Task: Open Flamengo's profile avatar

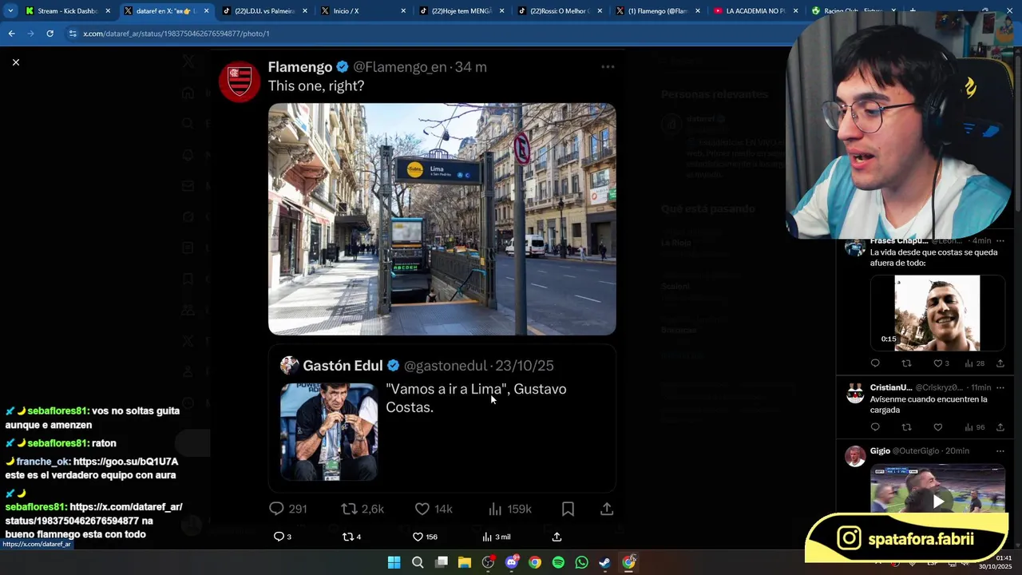Action: (240, 81)
